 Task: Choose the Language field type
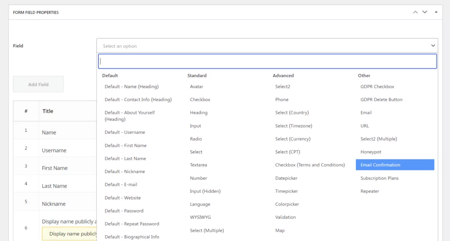(200, 204)
